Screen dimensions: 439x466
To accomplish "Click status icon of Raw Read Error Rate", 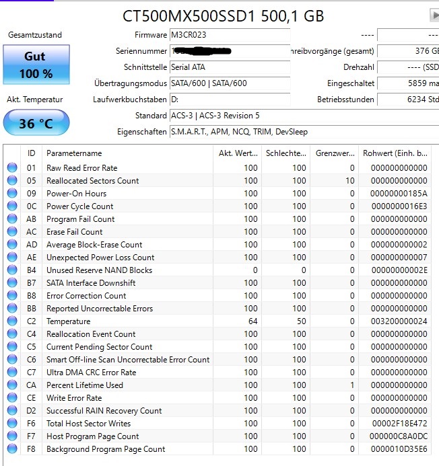I will pyautogui.click(x=12, y=167).
